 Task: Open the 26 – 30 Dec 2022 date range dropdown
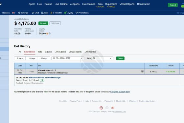point(68,58)
